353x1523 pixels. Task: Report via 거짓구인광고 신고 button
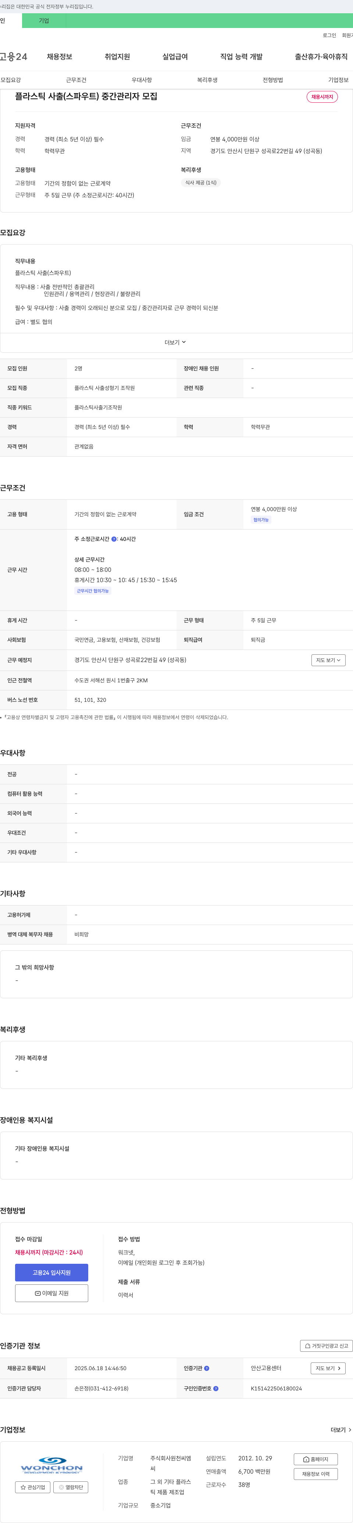[327, 1346]
